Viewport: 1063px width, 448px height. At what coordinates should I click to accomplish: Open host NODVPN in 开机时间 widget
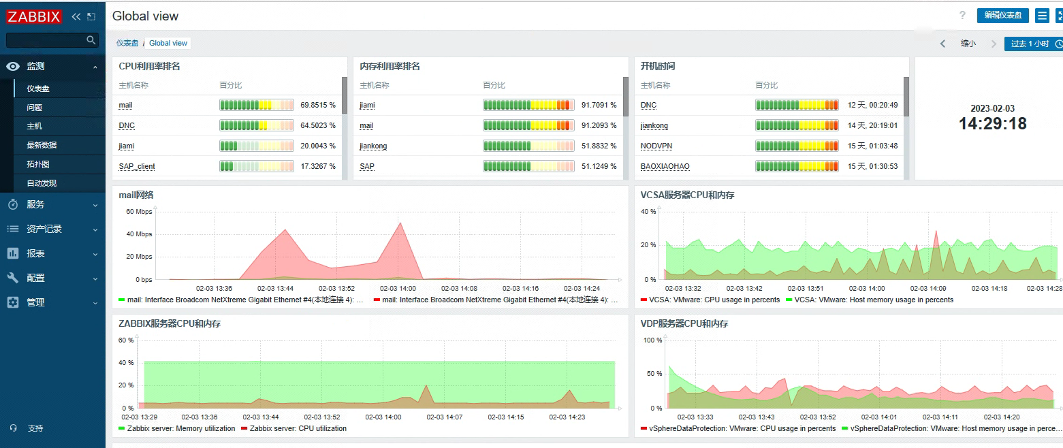[x=656, y=146]
